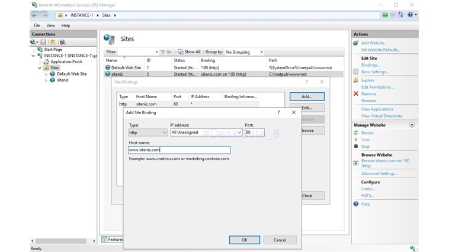This screenshot has width=449, height=252.
Task: Click the Limits... link under Configure
Action: point(368,189)
